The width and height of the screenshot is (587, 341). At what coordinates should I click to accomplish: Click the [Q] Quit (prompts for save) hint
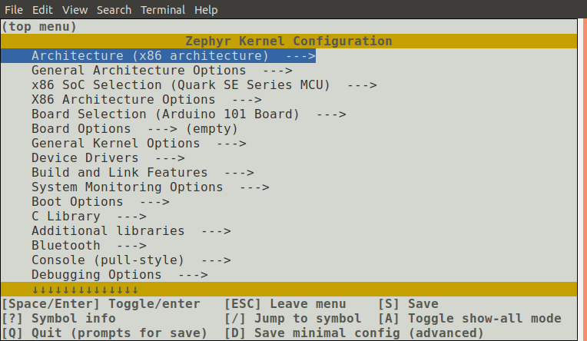click(x=104, y=333)
